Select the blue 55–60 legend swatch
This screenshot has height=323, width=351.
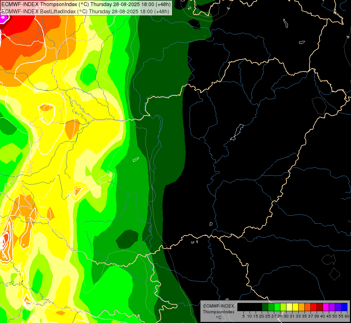point(344,307)
